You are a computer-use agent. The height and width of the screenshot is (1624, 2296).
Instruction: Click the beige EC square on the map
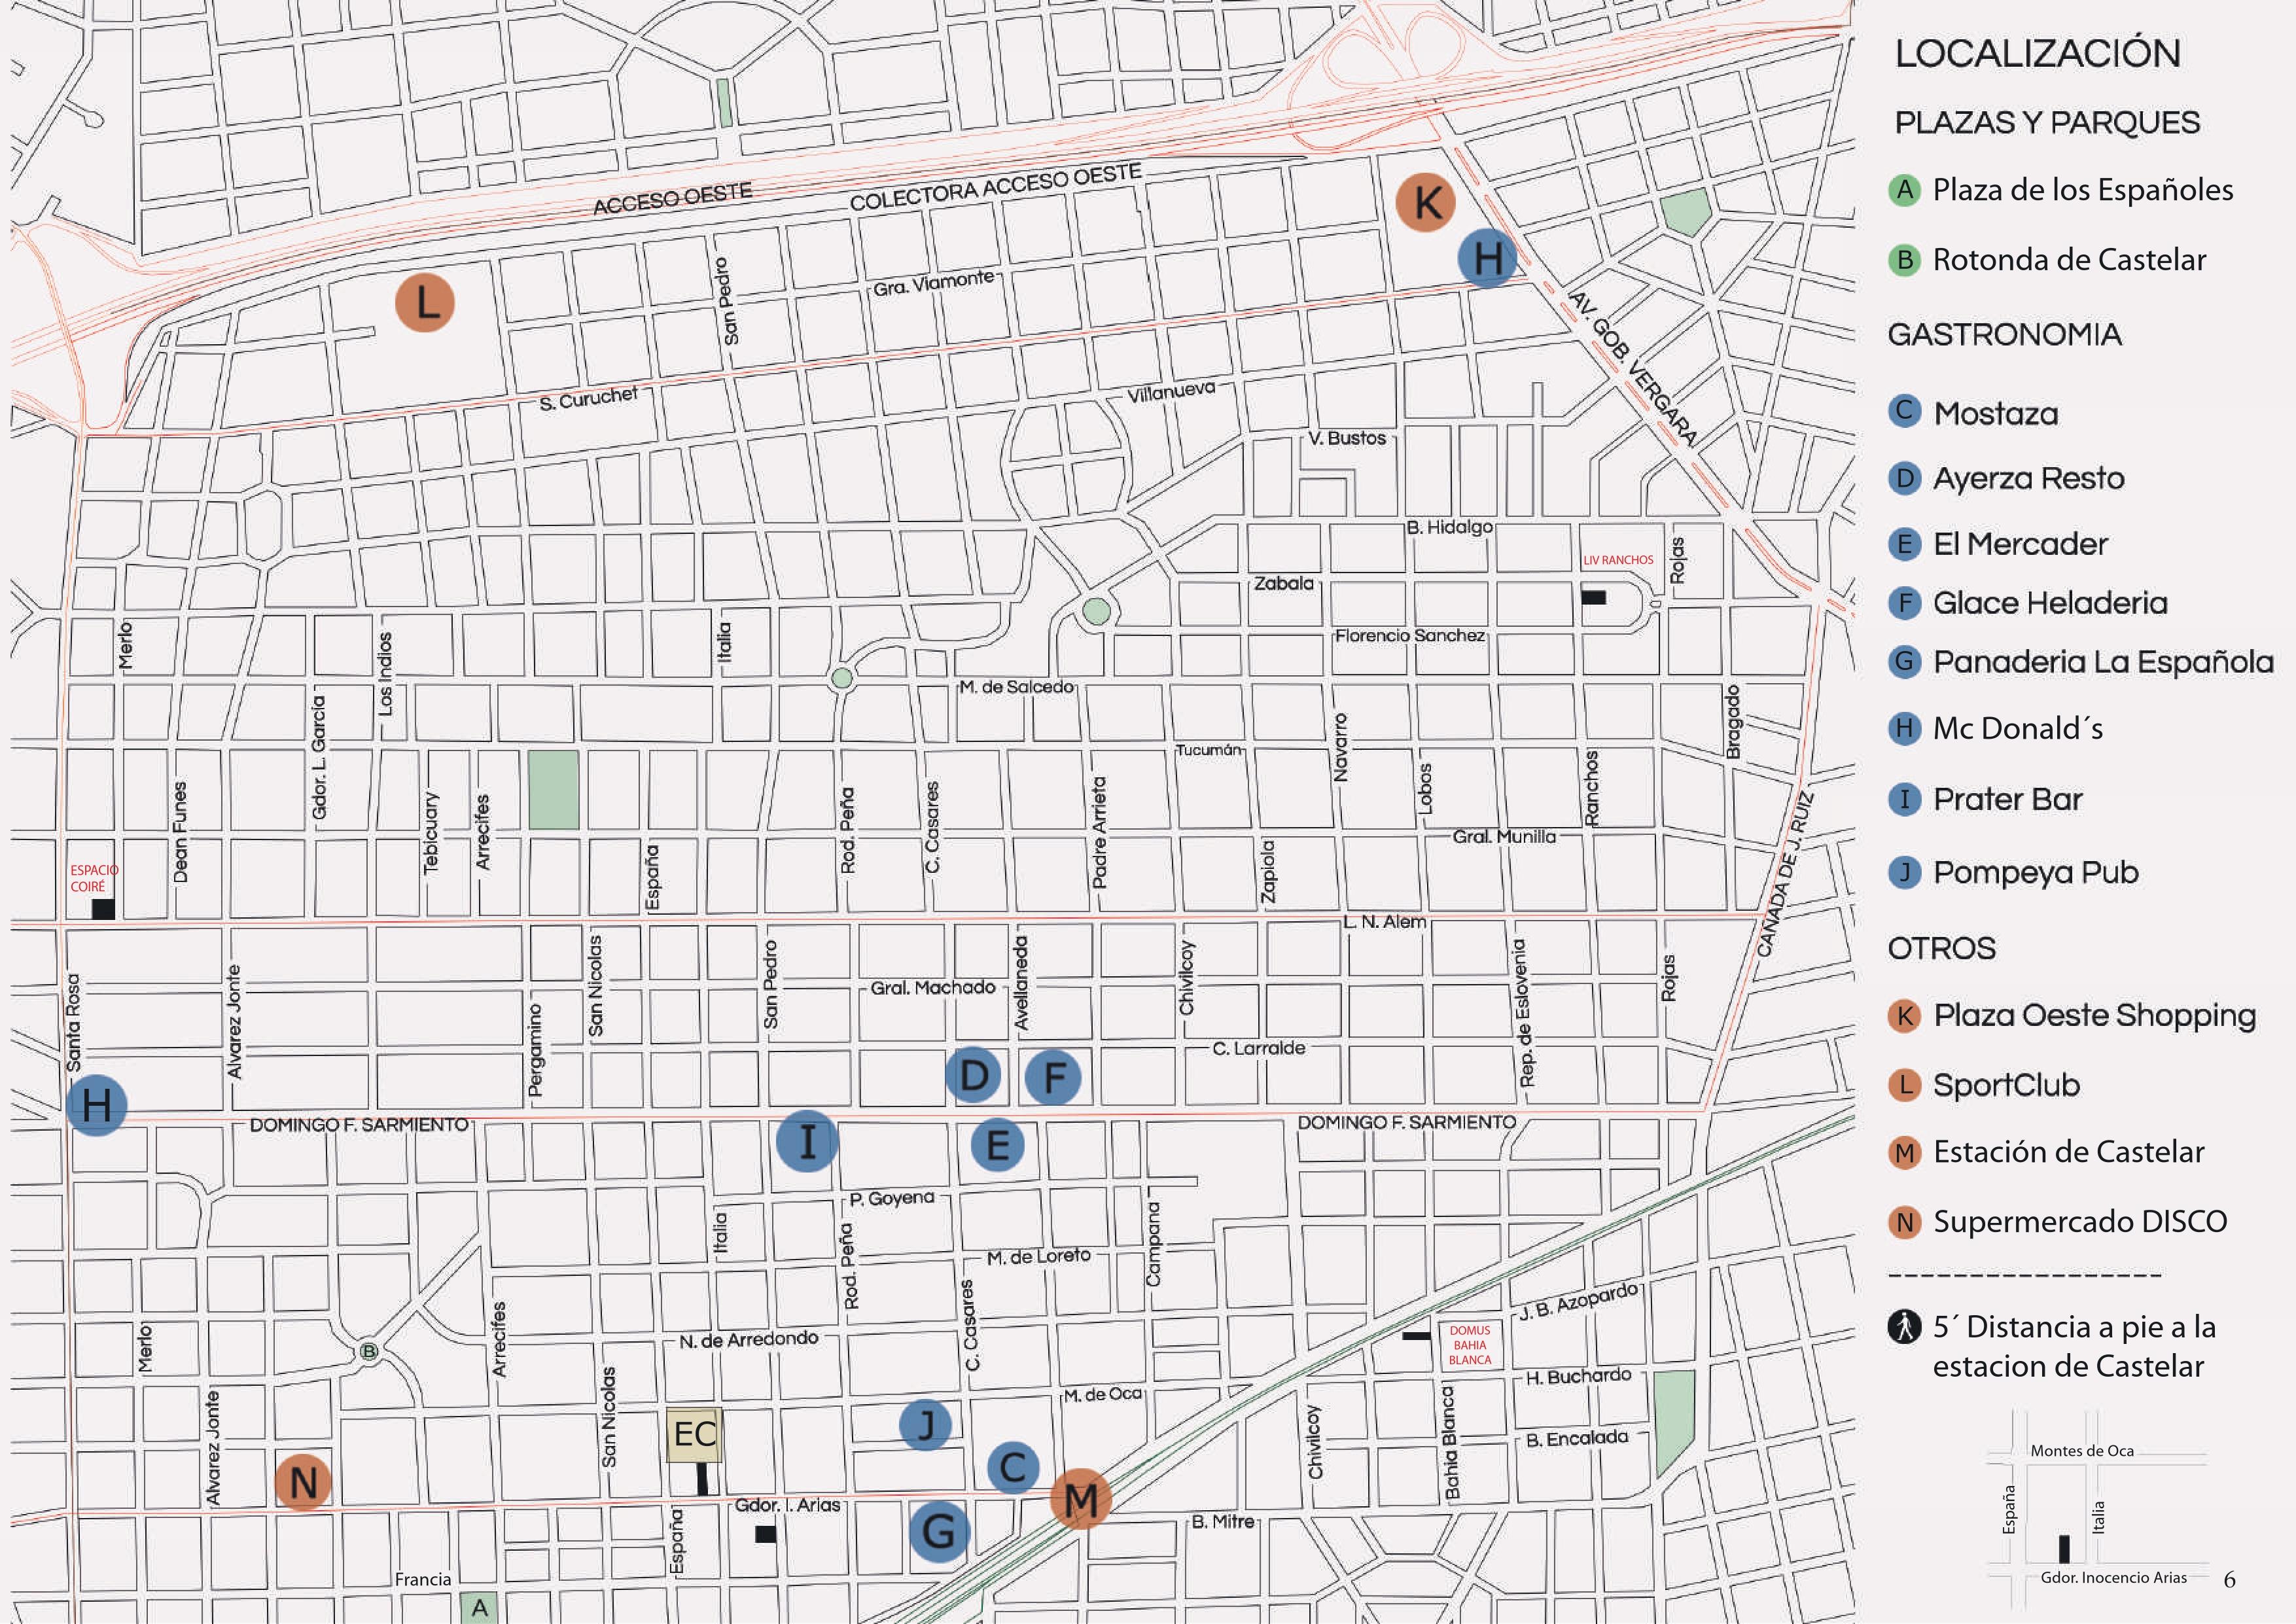pyautogui.click(x=694, y=1435)
